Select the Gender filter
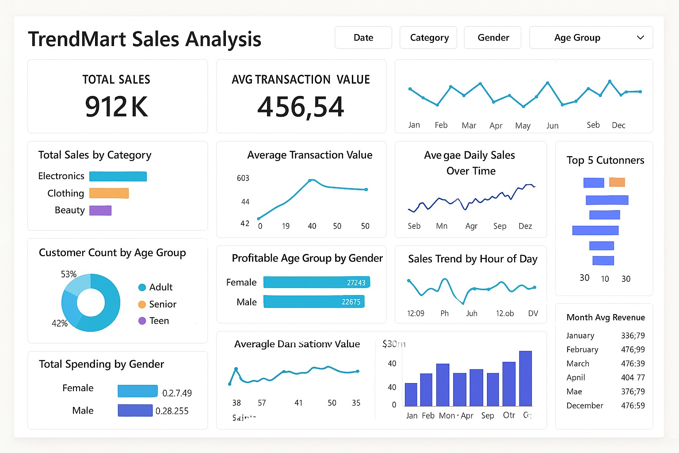679x453 pixels. [x=492, y=38]
